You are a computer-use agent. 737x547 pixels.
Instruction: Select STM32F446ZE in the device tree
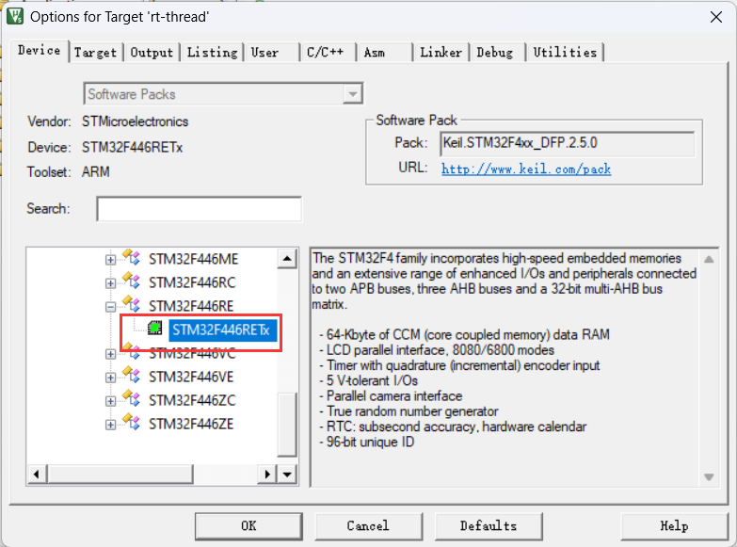click(191, 424)
